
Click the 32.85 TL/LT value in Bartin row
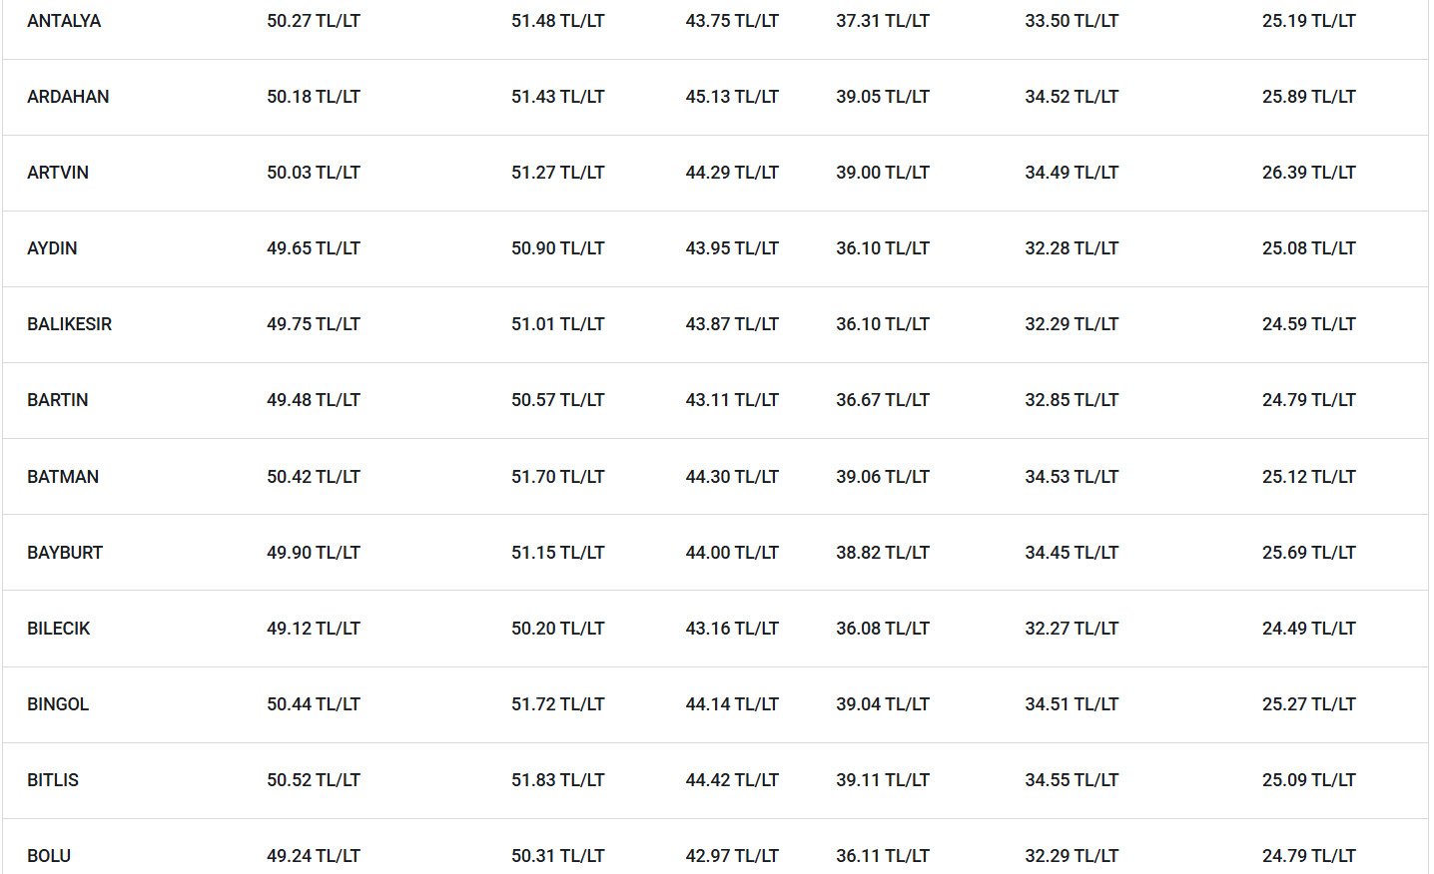(x=1072, y=400)
